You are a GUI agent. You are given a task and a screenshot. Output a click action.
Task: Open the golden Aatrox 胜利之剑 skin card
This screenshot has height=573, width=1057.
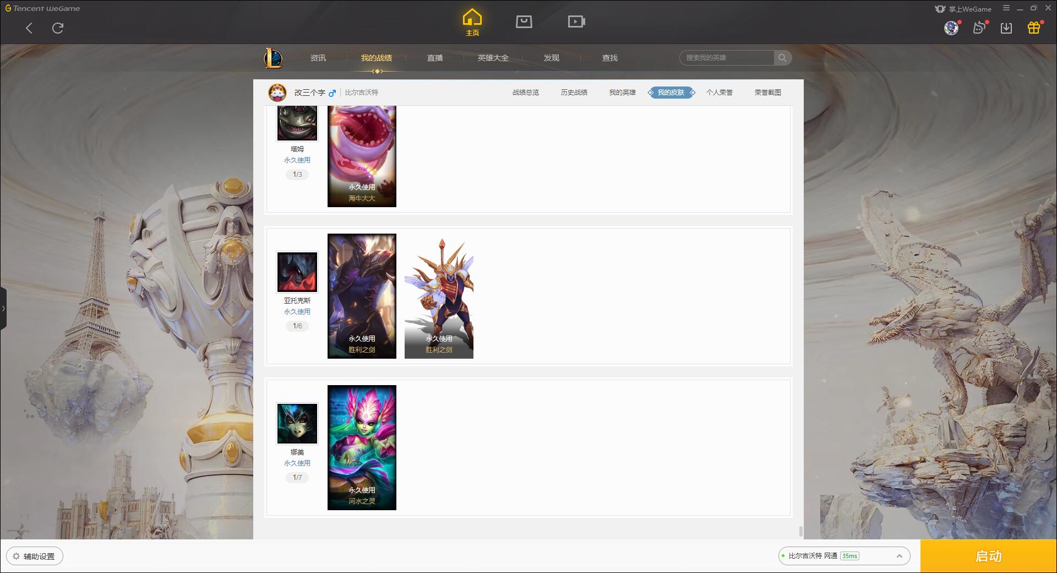pyautogui.click(x=439, y=296)
